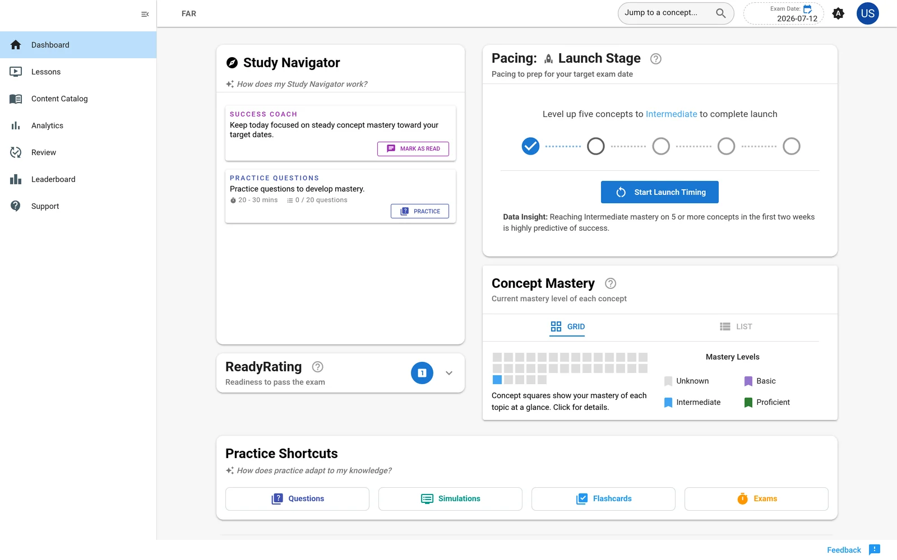Image resolution: width=897 pixels, height=560 pixels.
Task: Click the ReadyRating blue badge icon
Action: (422, 373)
